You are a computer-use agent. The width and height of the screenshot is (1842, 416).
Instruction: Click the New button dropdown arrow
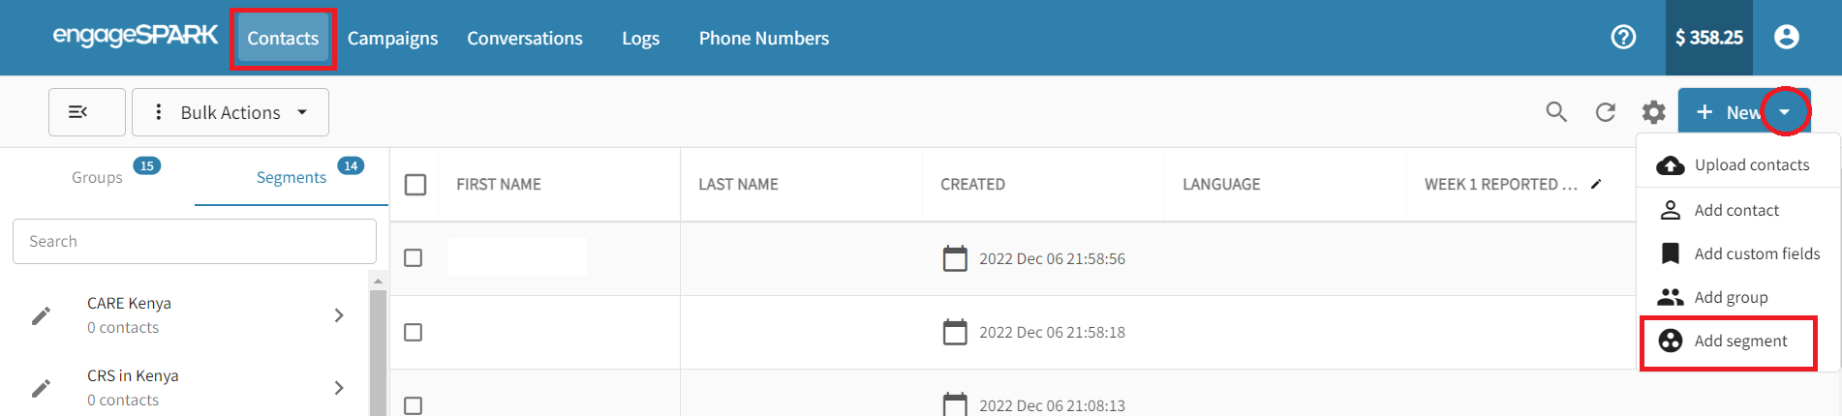(x=1784, y=112)
